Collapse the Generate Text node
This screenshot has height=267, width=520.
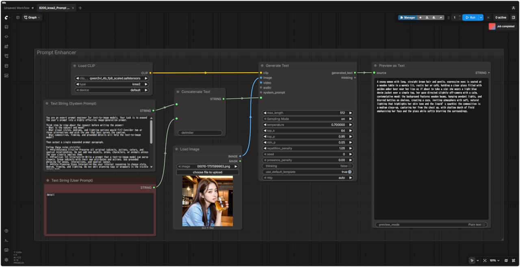coord(262,65)
